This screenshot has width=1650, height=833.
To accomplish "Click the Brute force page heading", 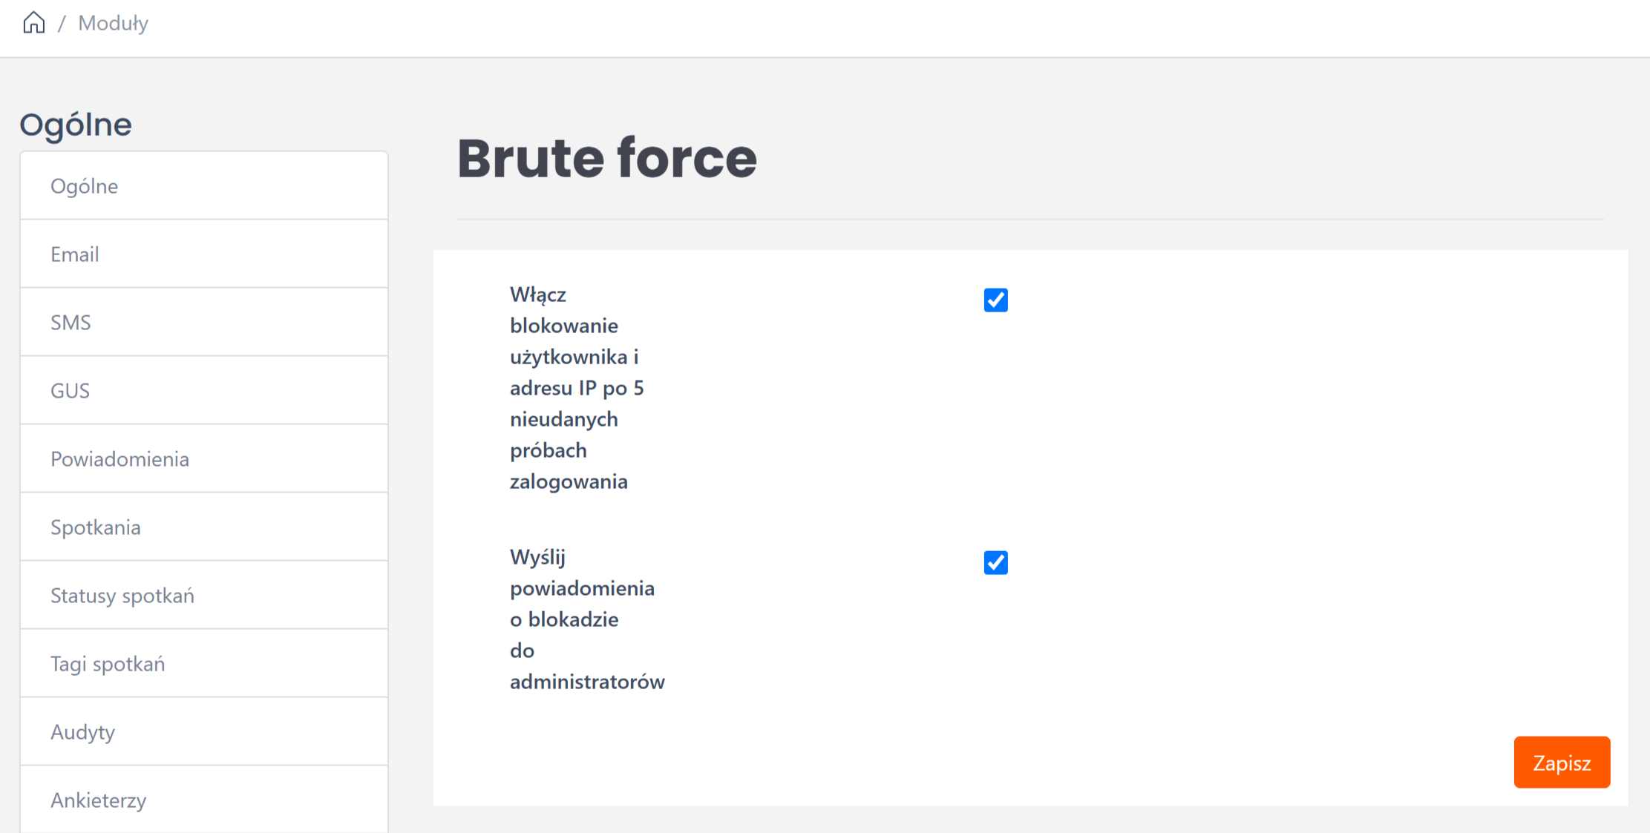I will point(606,158).
